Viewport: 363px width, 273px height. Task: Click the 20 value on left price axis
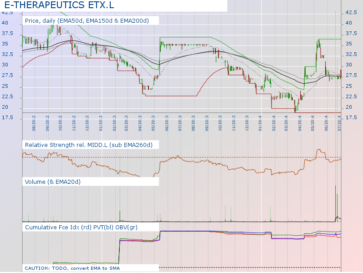coord(5,107)
